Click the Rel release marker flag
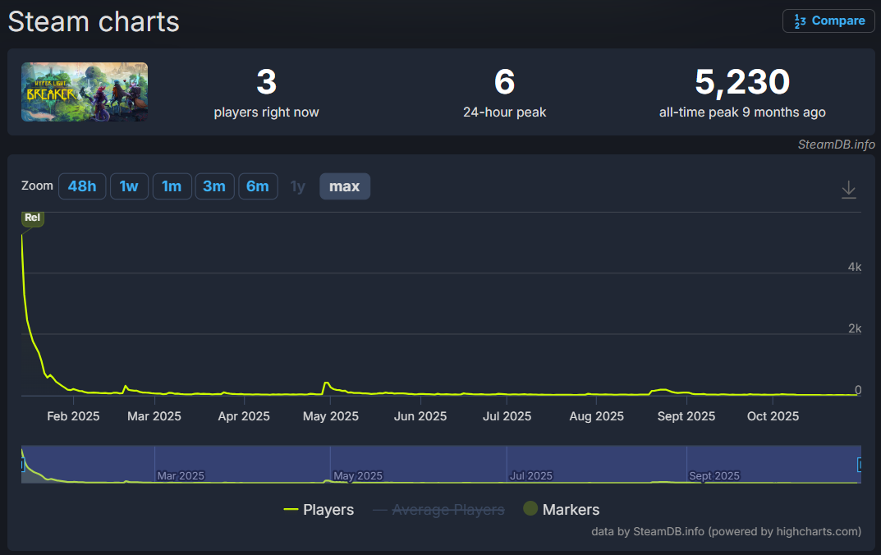The height and width of the screenshot is (555, 881). coord(33,218)
